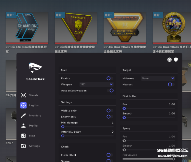Screen dimensions: 191x162
Task: Click the Misc sidebar icon
Action: [x=23, y=136]
